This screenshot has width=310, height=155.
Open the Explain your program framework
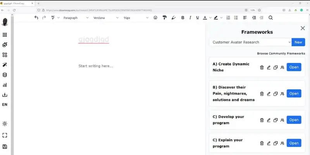pos(294,143)
